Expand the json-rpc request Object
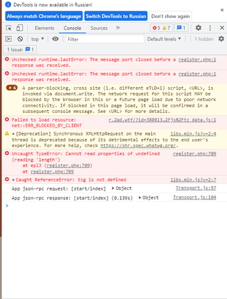Screen dimensions: 227x299 pos(122,189)
